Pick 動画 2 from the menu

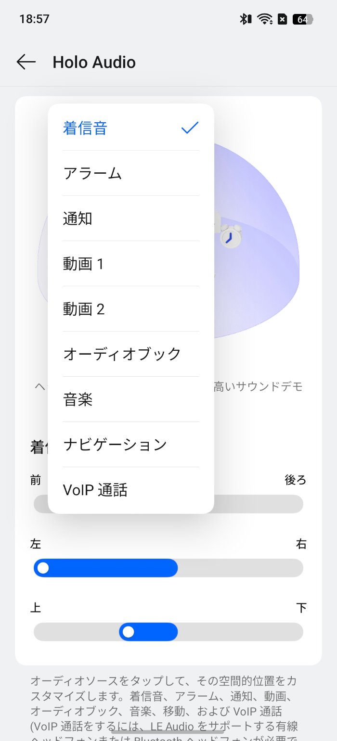[x=131, y=309]
